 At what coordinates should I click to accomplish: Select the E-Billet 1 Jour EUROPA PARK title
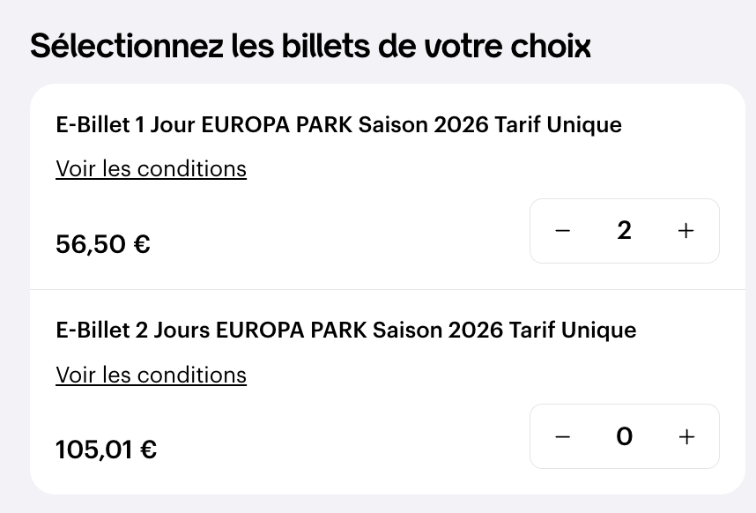338,125
